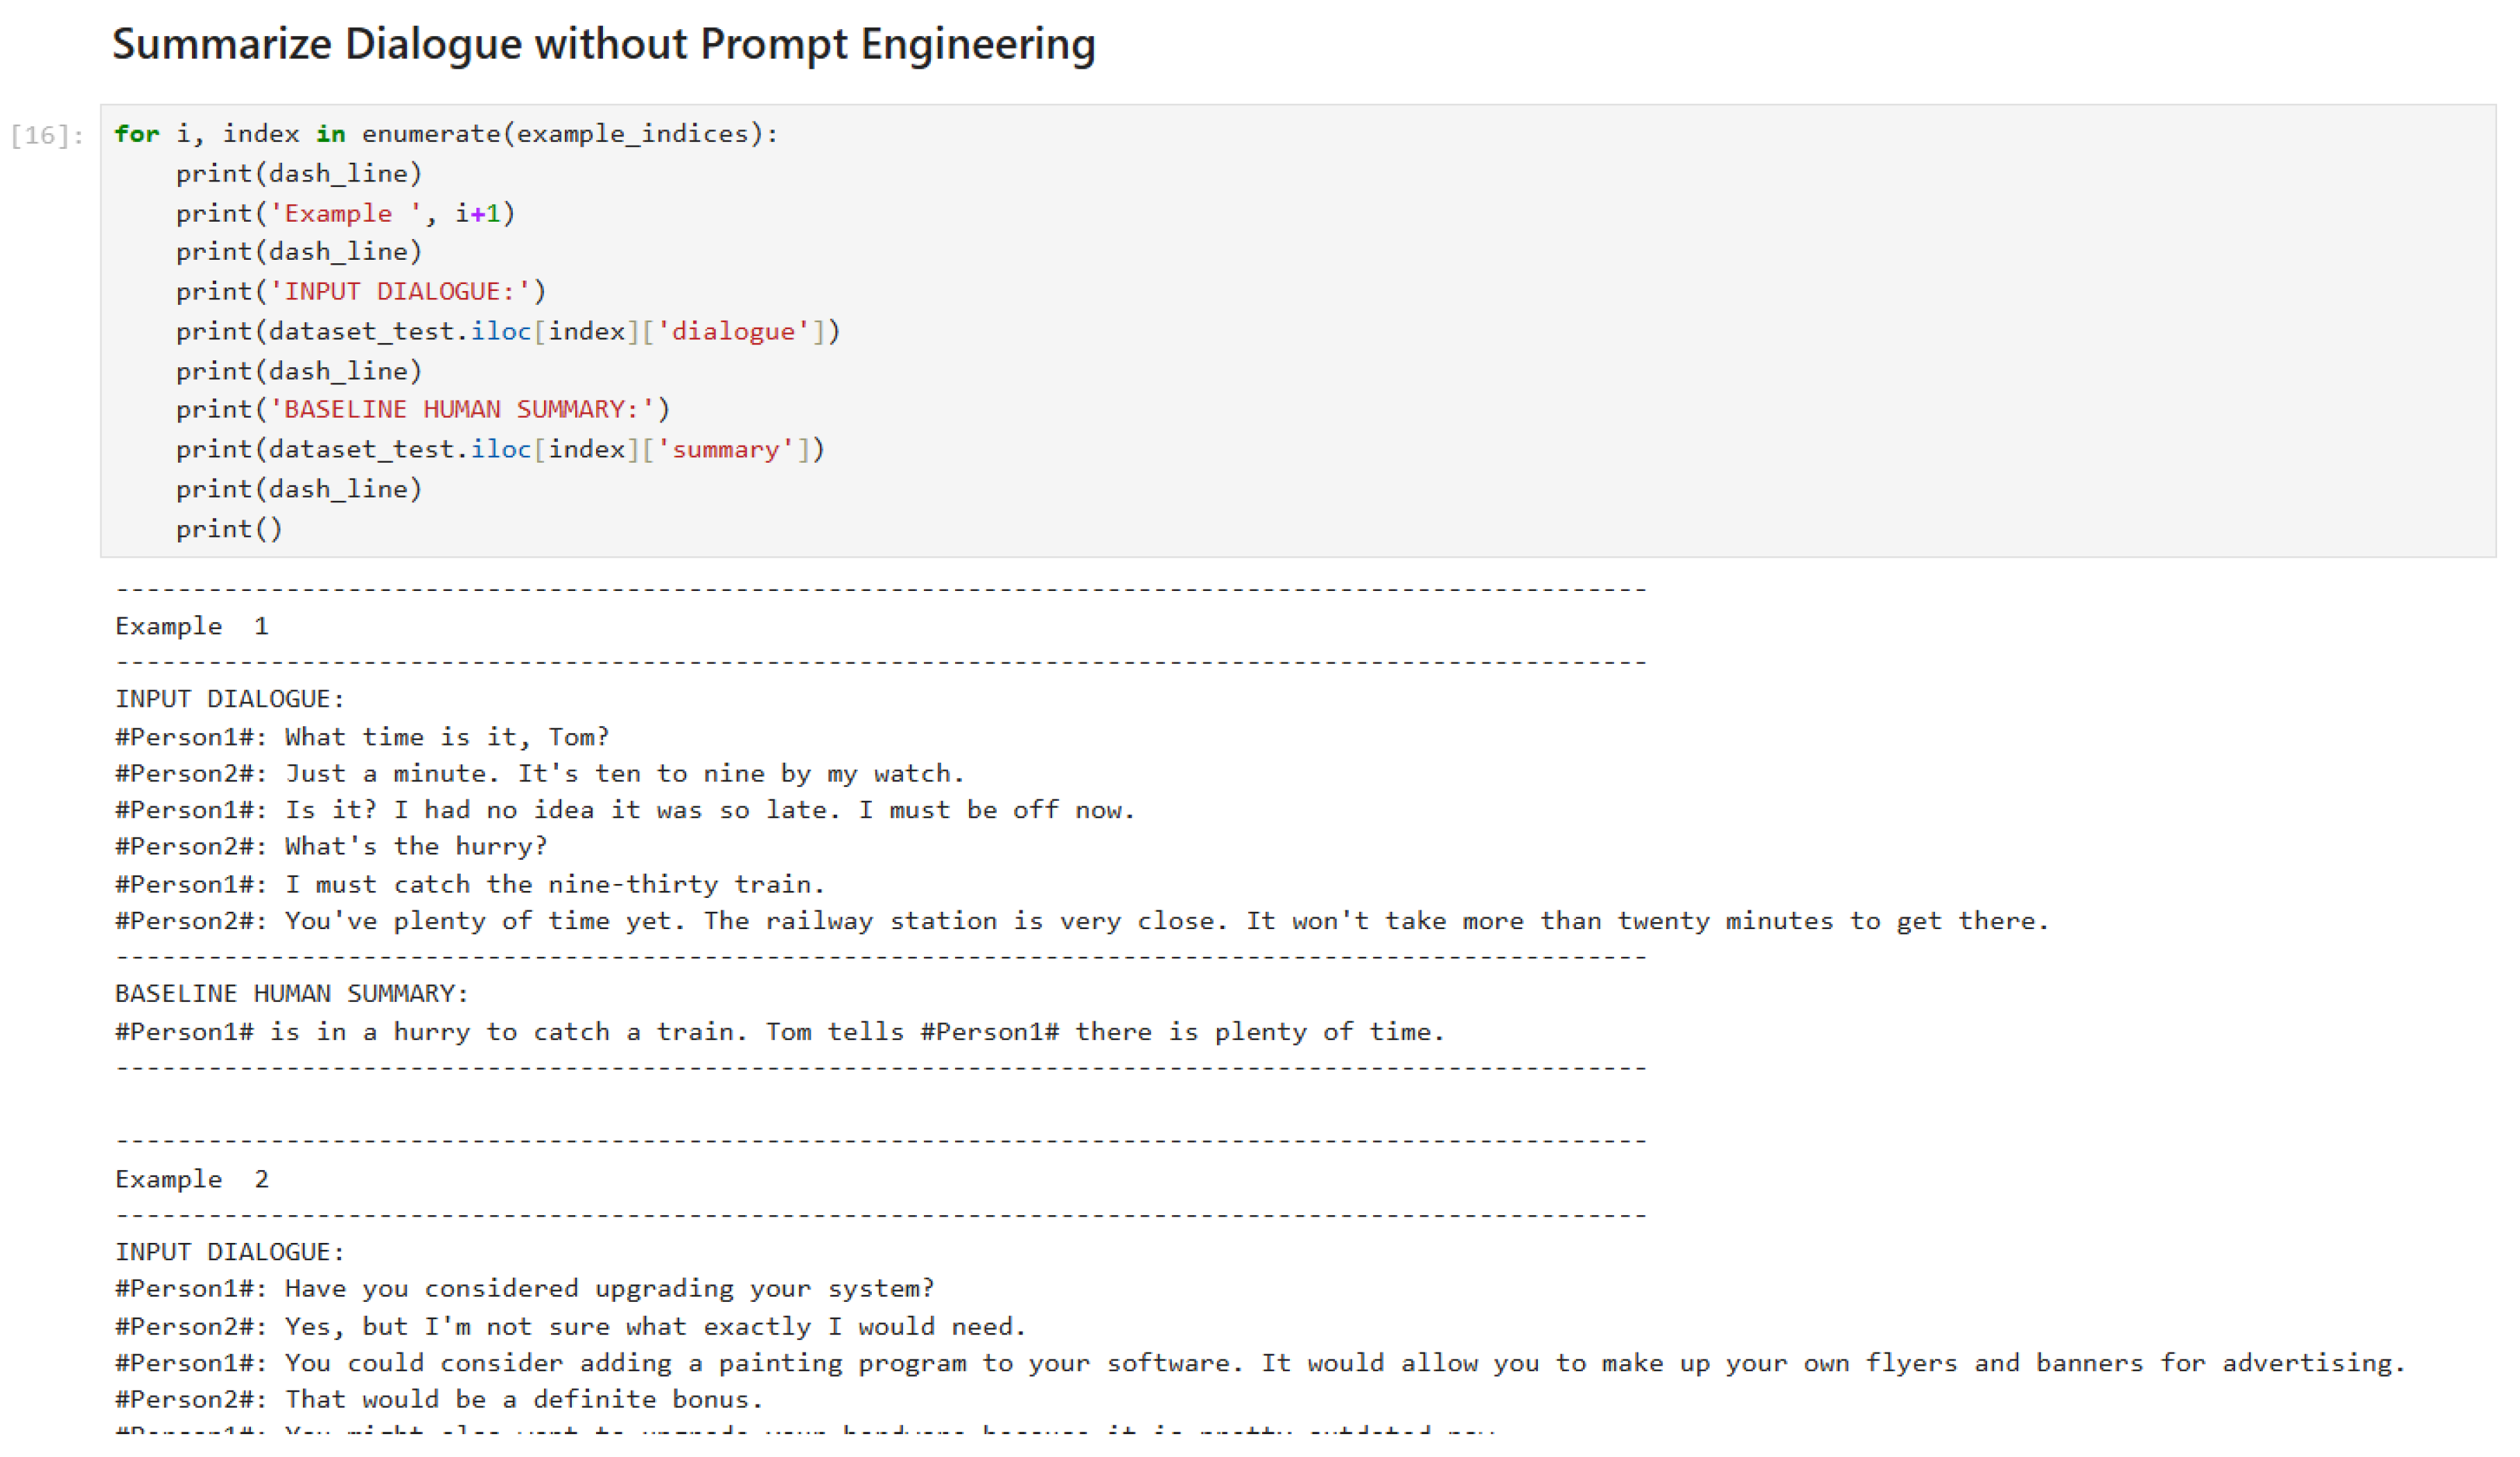Click the 'Tom tells #Person1#' summary line
This screenshot has width=2520, height=1457.
[x=780, y=1032]
